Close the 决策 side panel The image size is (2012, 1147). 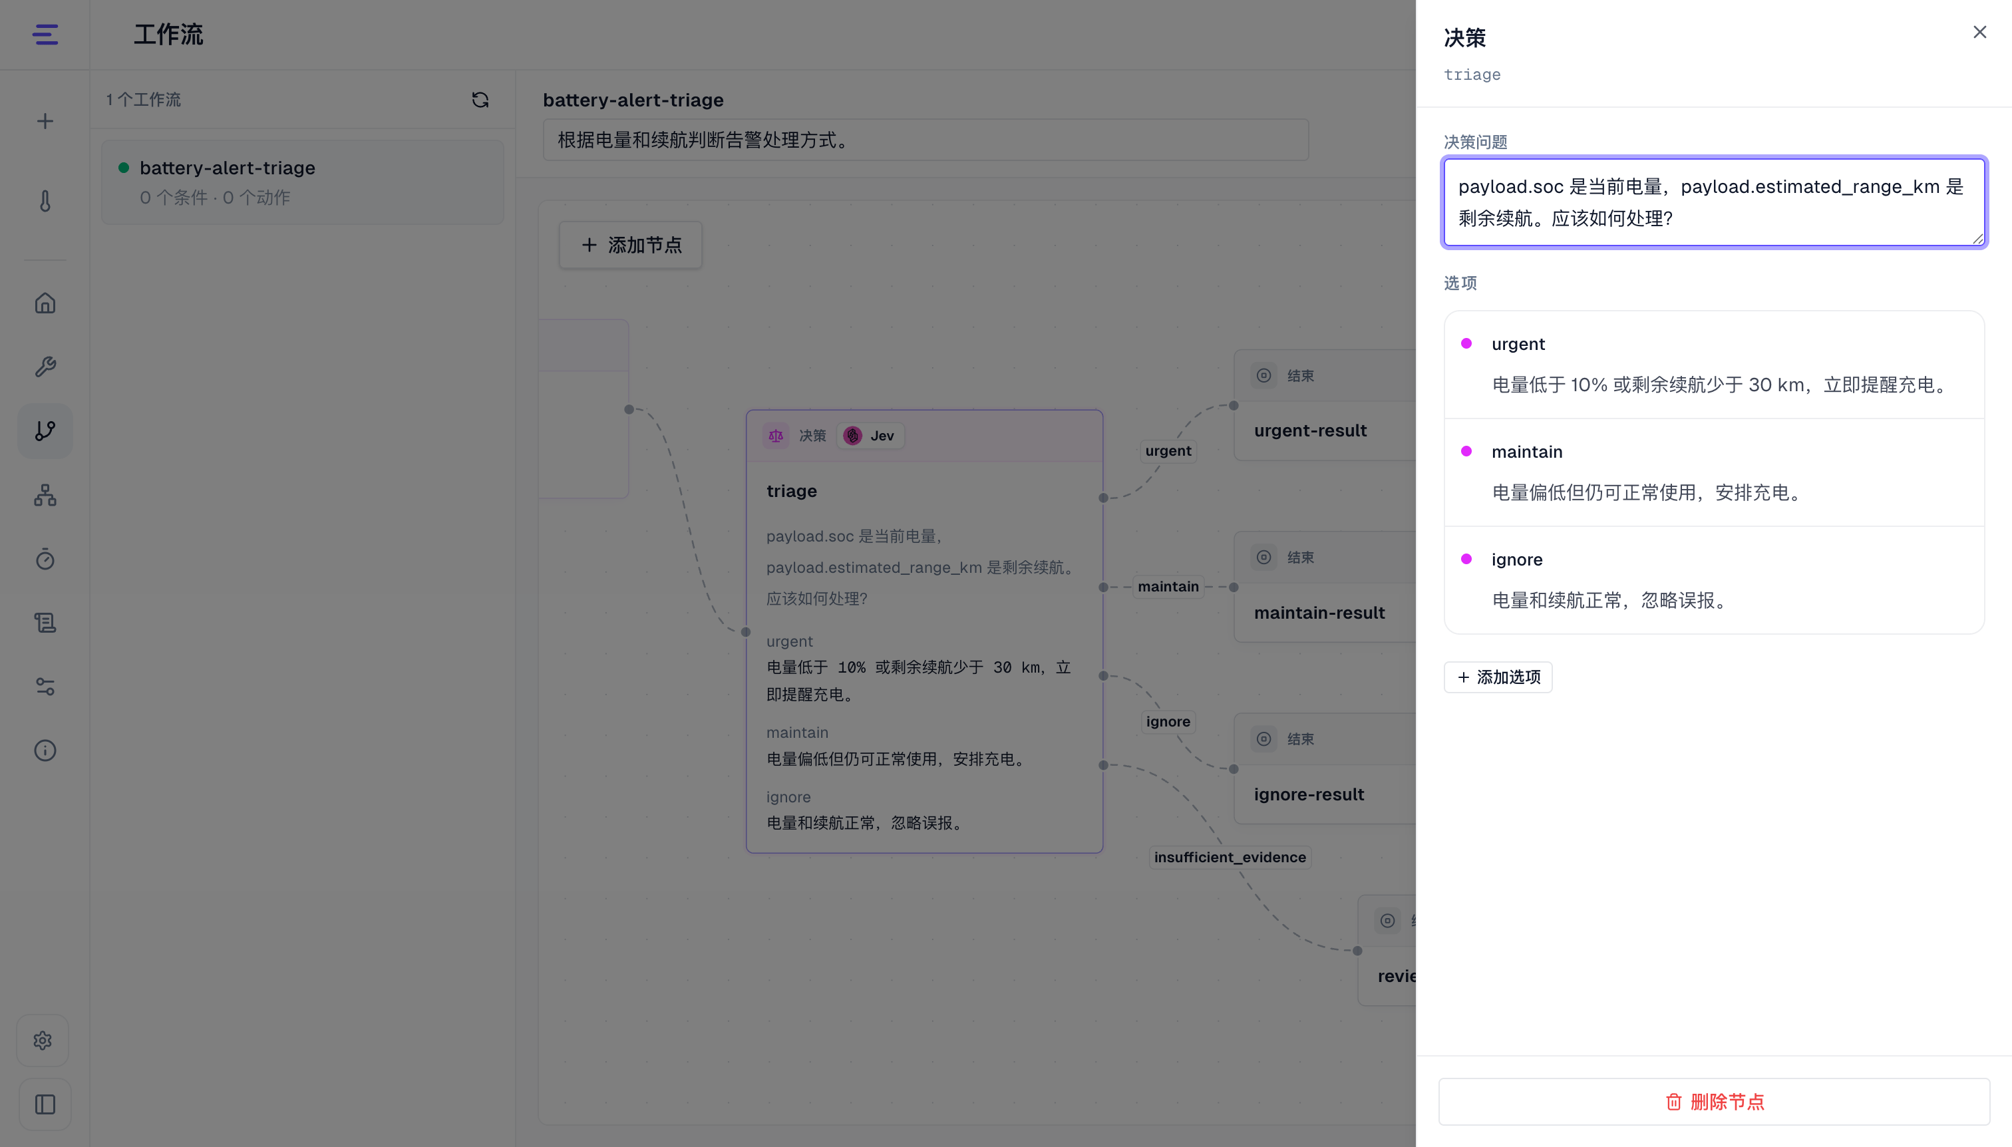[x=1979, y=33]
